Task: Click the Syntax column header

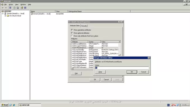Action: tap(94, 42)
